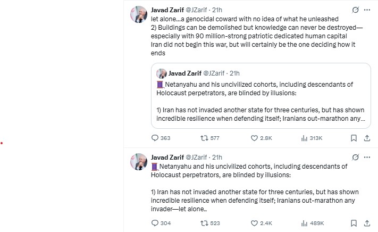Reply to the second tweet with 304 replies
The width and height of the screenshot is (378, 232).
coord(155,223)
